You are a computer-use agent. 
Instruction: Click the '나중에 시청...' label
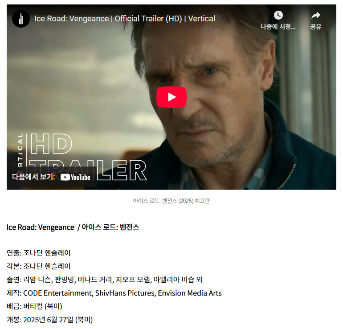click(x=278, y=27)
